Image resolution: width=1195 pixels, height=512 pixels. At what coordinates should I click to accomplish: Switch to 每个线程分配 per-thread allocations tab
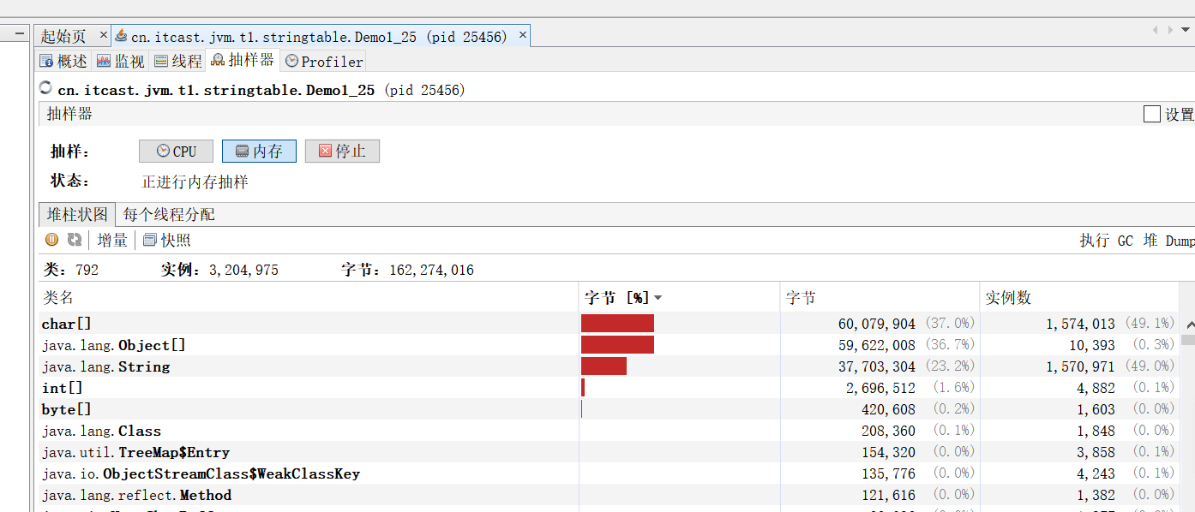coord(169,214)
